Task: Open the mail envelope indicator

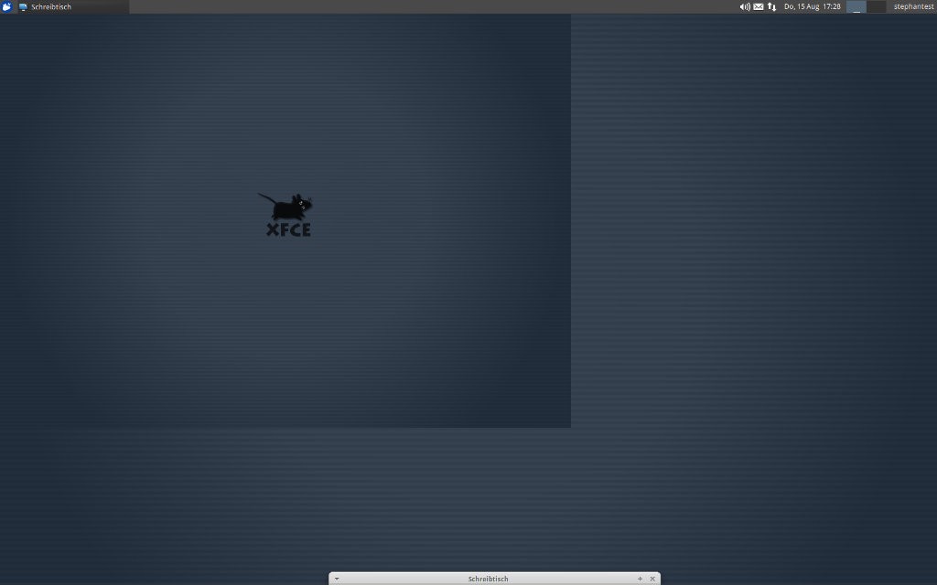Action: point(759,6)
